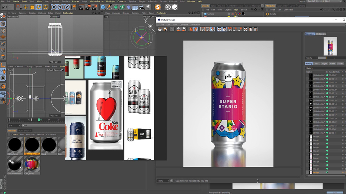Toggle X axis lock

(54, 7)
